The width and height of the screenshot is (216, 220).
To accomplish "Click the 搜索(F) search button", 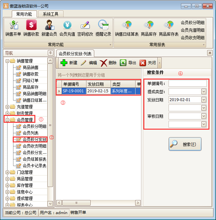I will (185, 144).
